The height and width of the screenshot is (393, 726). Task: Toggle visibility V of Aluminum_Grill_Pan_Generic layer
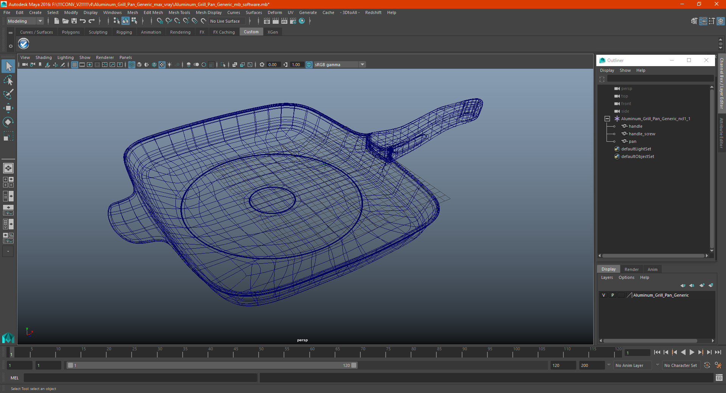point(603,295)
